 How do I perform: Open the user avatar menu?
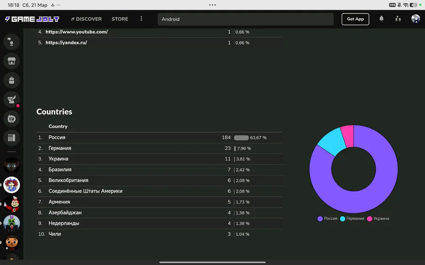(x=416, y=19)
